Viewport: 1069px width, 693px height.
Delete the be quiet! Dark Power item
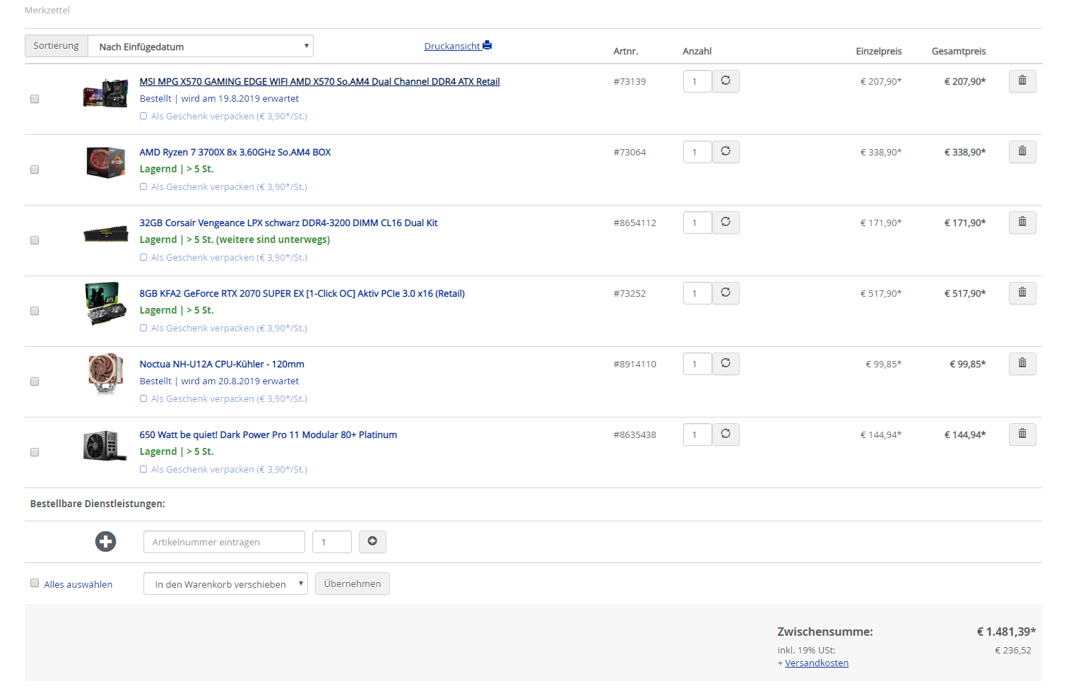coord(1022,434)
